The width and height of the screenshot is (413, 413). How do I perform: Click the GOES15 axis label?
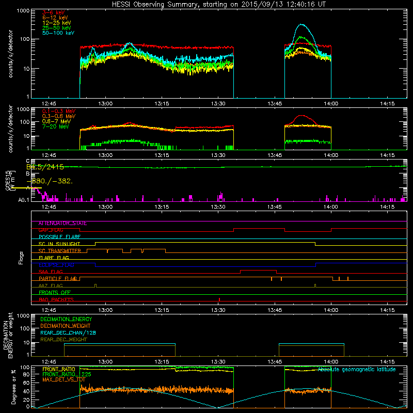pyautogui.click(x=9, y=180)
